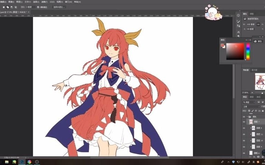Image resolution: width=265 pixels, height=165 pixels.
Task: Switch to the 直方图 tab
Action: click(x=254, y=70)
